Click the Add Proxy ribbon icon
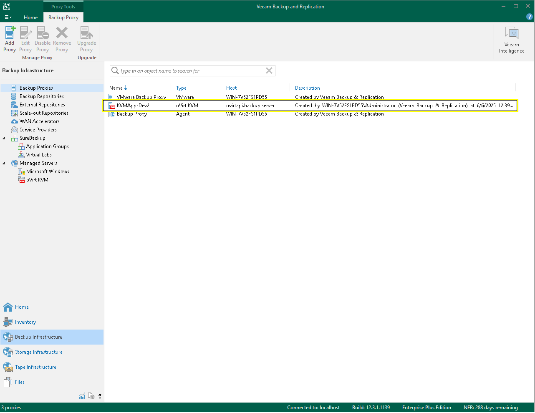This screenshot has width=535, height=413. pyautogui.click(x=10, y=33)
